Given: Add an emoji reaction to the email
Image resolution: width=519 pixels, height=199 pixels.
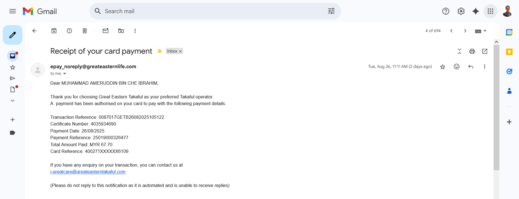Looking at the screenshot, I should coord(457,67).
